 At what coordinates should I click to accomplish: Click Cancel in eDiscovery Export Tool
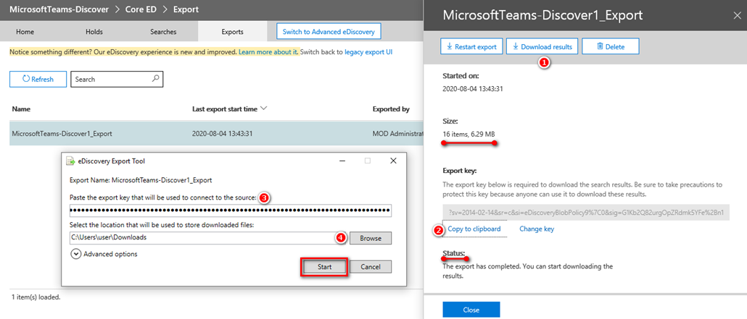(x=371, y=267)
